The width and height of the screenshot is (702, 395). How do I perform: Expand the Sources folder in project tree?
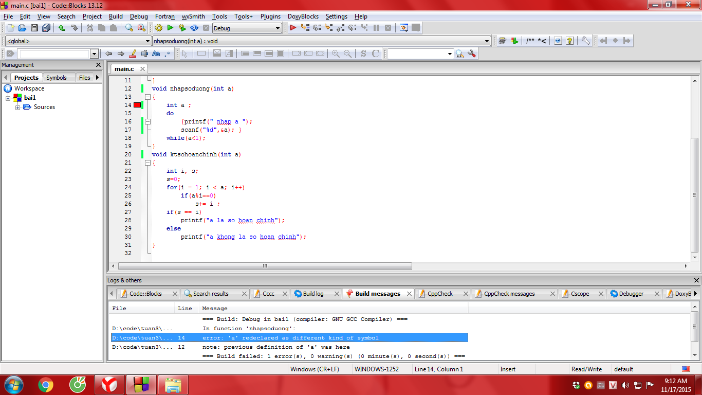pyautogui.click(x=18, y=107)
